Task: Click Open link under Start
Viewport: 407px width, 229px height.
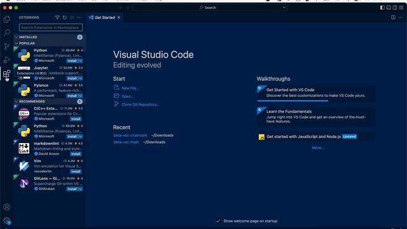Action: pyautogui.click(x=128, y=96)
